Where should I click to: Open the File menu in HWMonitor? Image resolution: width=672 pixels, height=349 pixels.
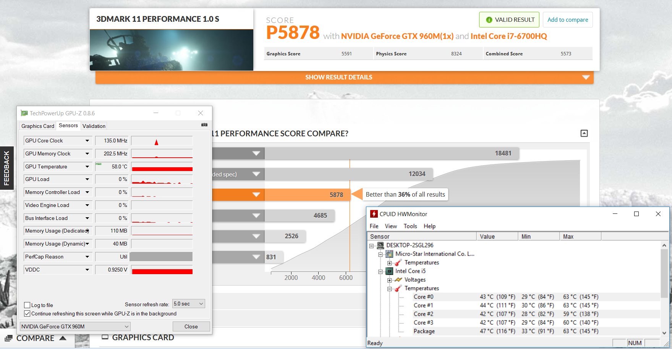click(374, 226)
